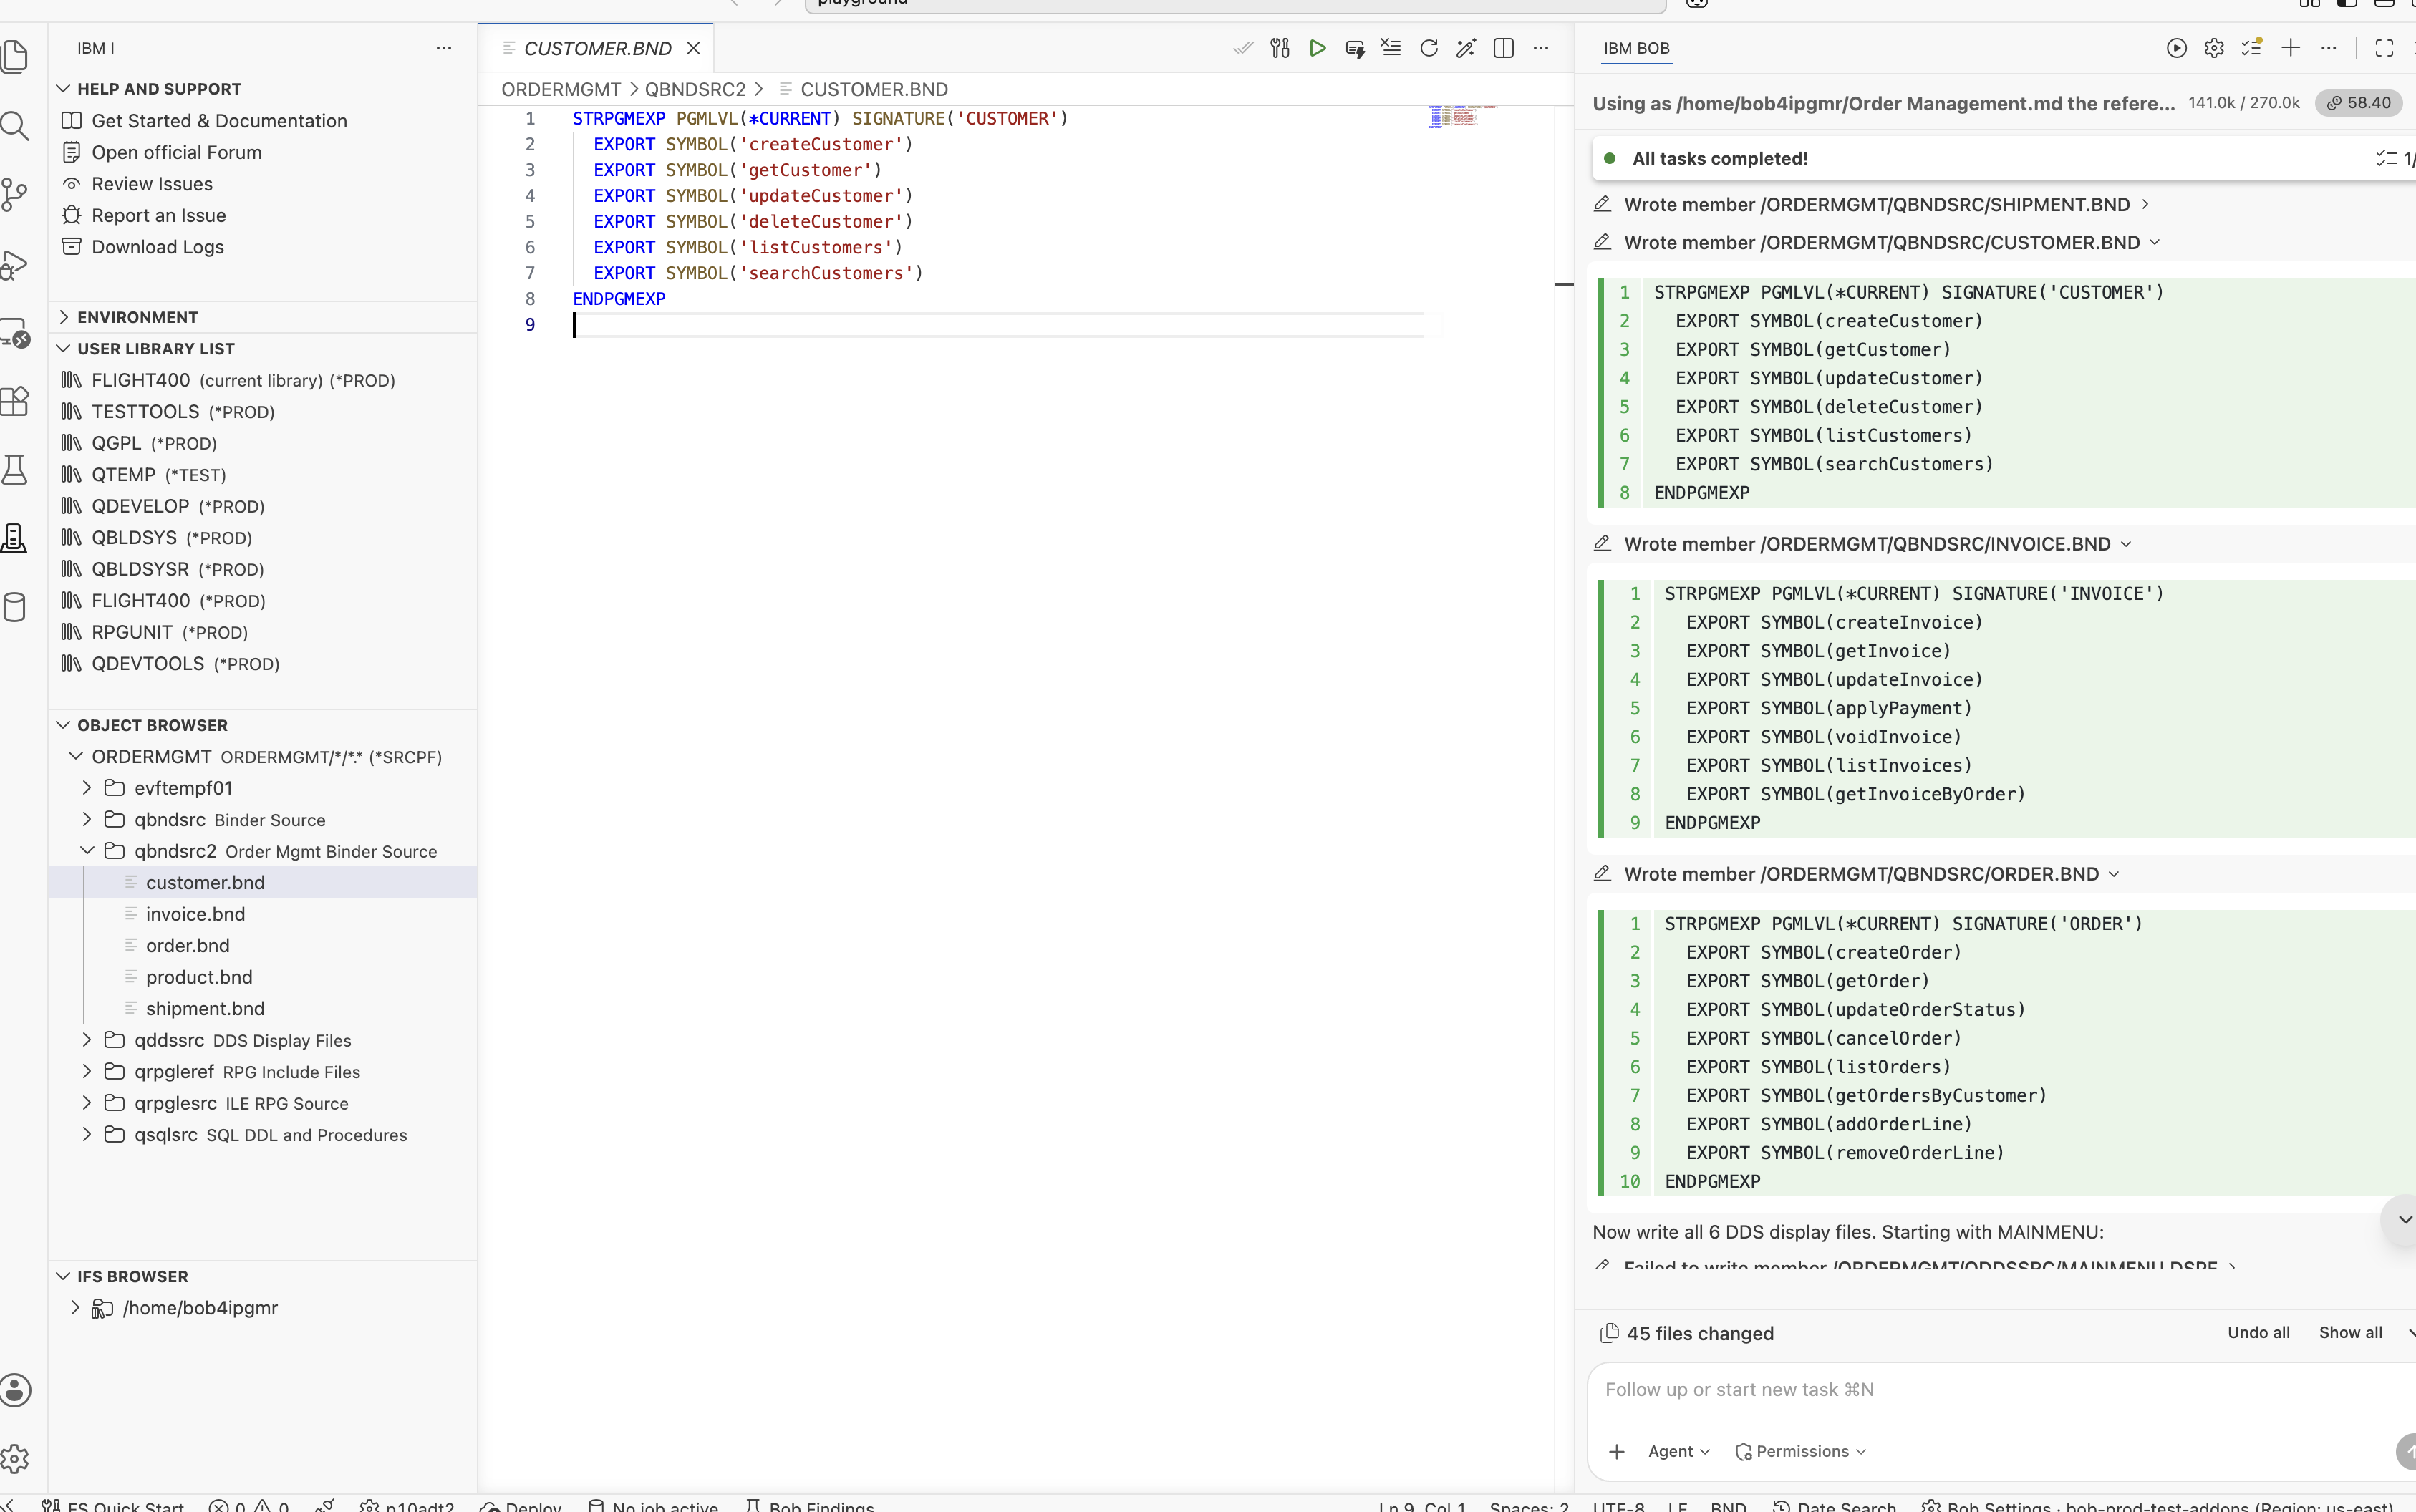Image resolution: width=2416 pixels, height=1512 pixels.
Task: Switch to the IBM BOB panel tab
Action: (x=1636, y=48)
